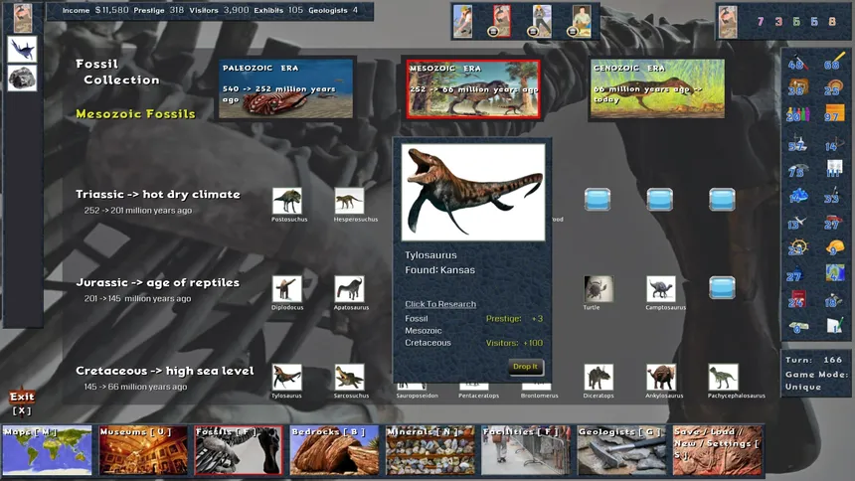Select the Hesperosuchus fossil thumbnail
Screen dimensions: 855x481
tap(349, 201)
